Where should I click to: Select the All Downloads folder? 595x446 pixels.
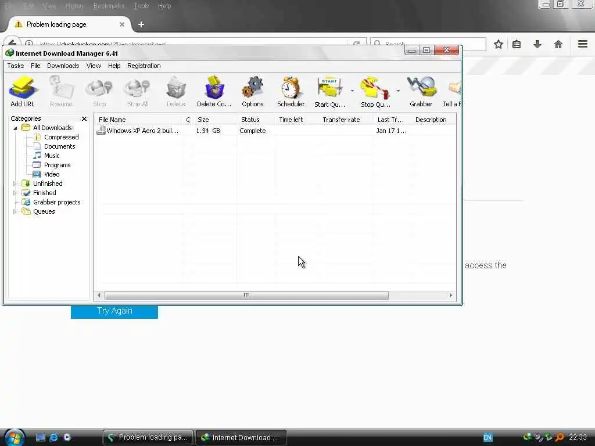click(52, 128)
